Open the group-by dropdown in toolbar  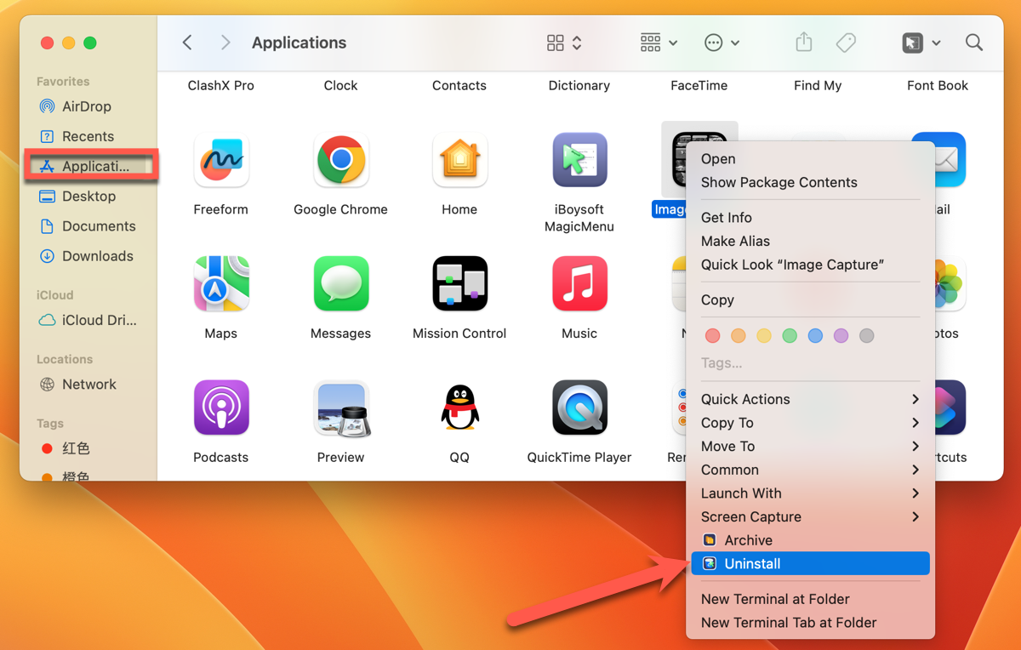(x=659, y=43)
